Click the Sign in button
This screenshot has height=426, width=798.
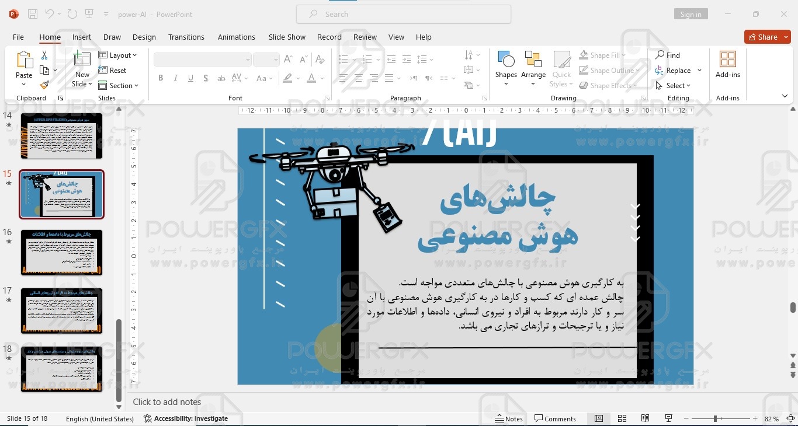coord(691,15)
